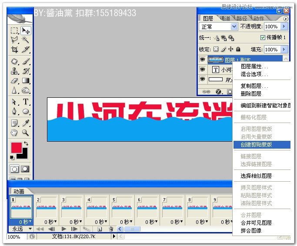Select the Rectangular Marquee tool

click(x=14, y=30)
